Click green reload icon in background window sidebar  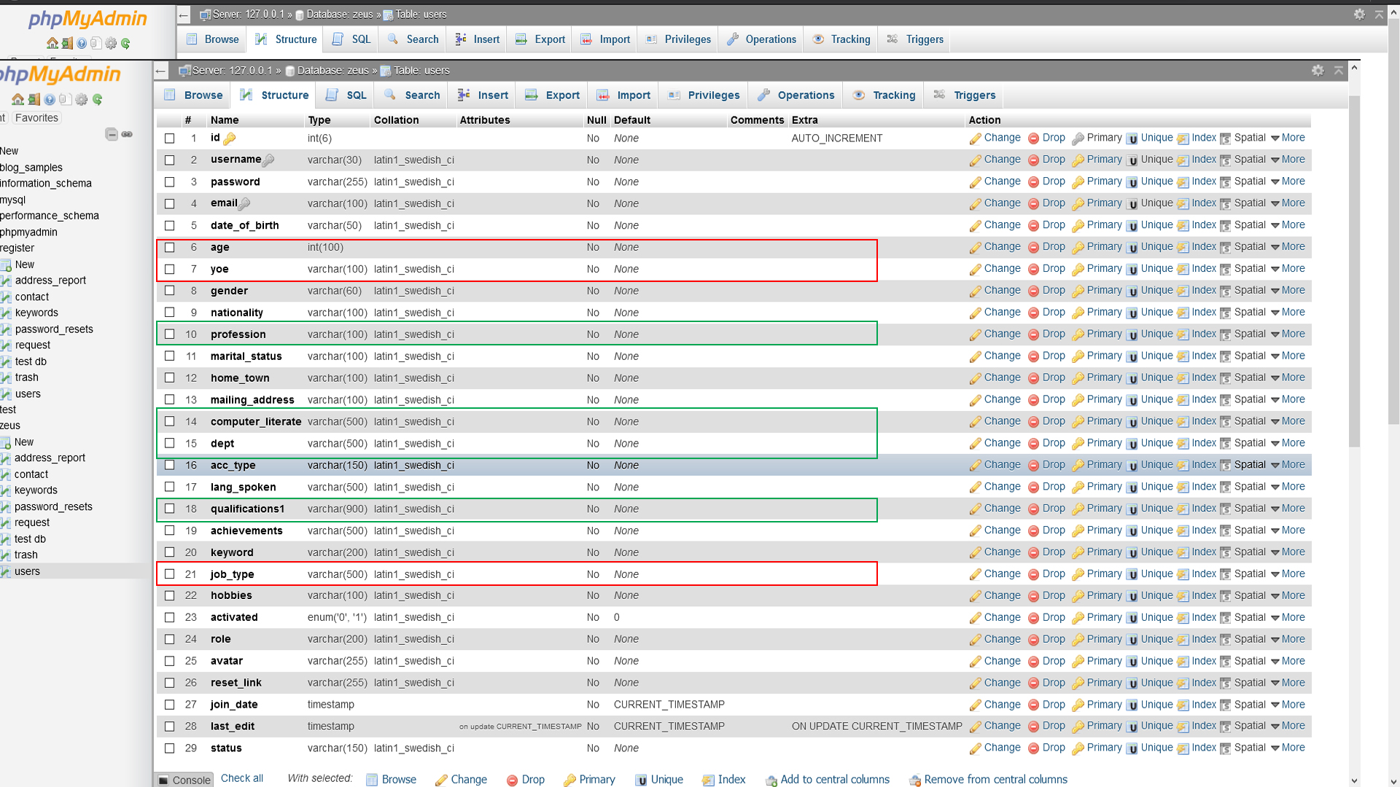pos(125,44)
